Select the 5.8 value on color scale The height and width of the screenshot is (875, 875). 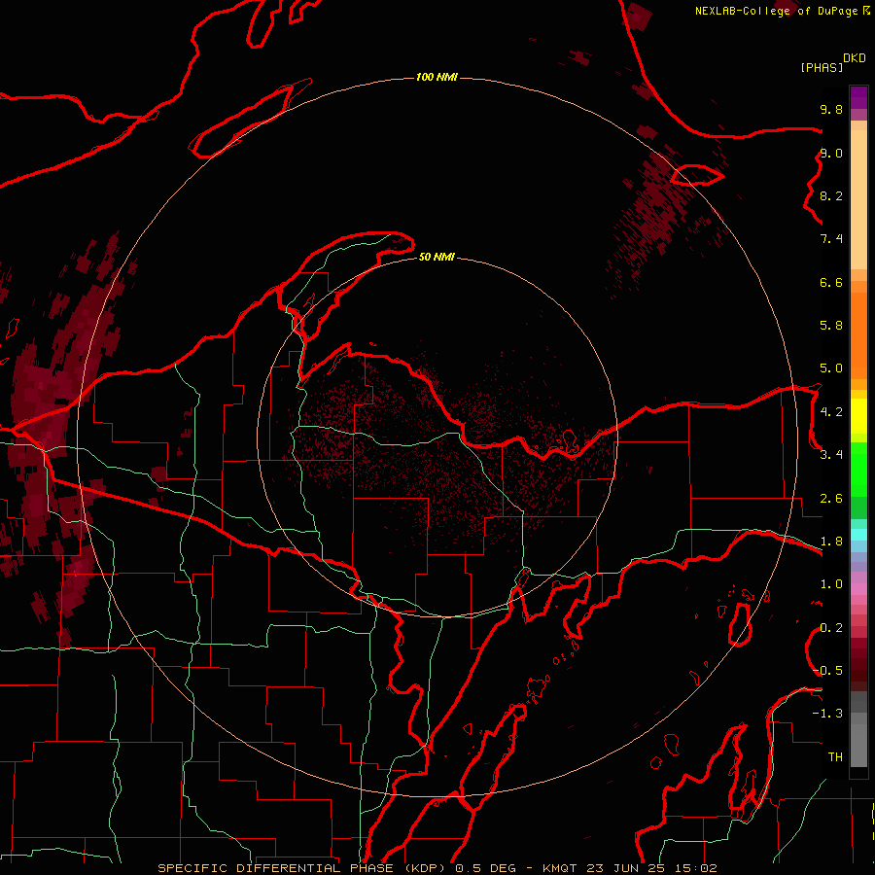tap(831, 326)
